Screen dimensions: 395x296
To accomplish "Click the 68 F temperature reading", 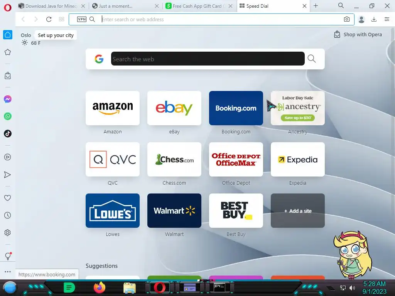I will click(x=36, y=43).
